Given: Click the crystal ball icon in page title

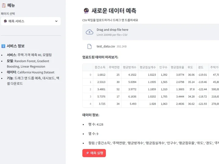Looking at the screenshot, I should click(86, 11).
